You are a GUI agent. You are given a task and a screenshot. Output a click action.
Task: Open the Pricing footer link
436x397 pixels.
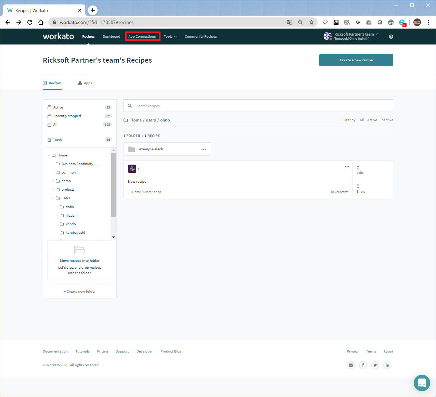(x=103, y=351)
